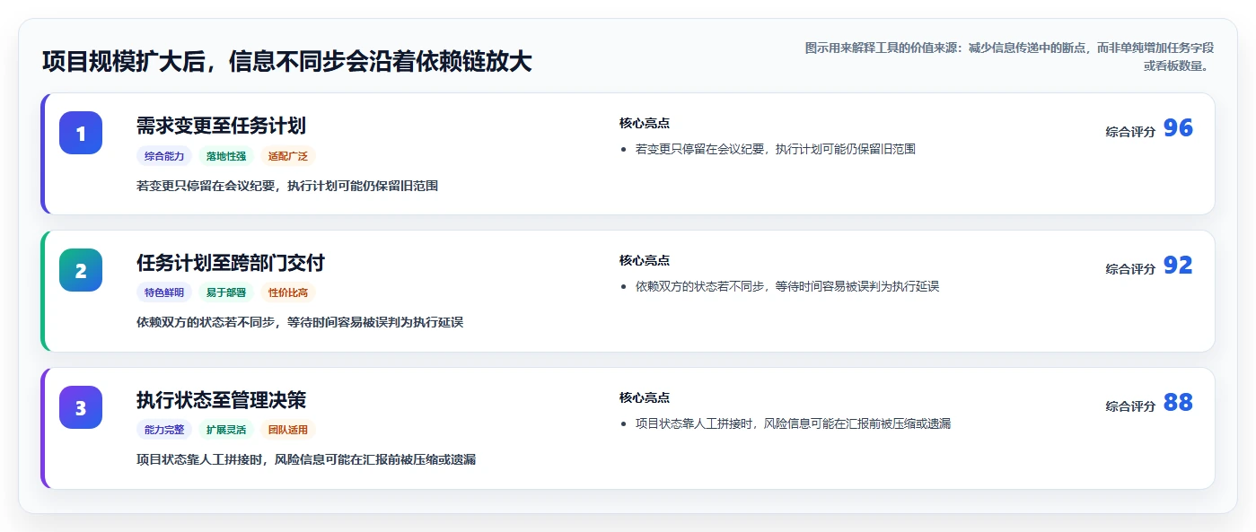Screen dimensions: 1256x532
Task: Click the 适配广泛 tag
Action: click(288, 156)
